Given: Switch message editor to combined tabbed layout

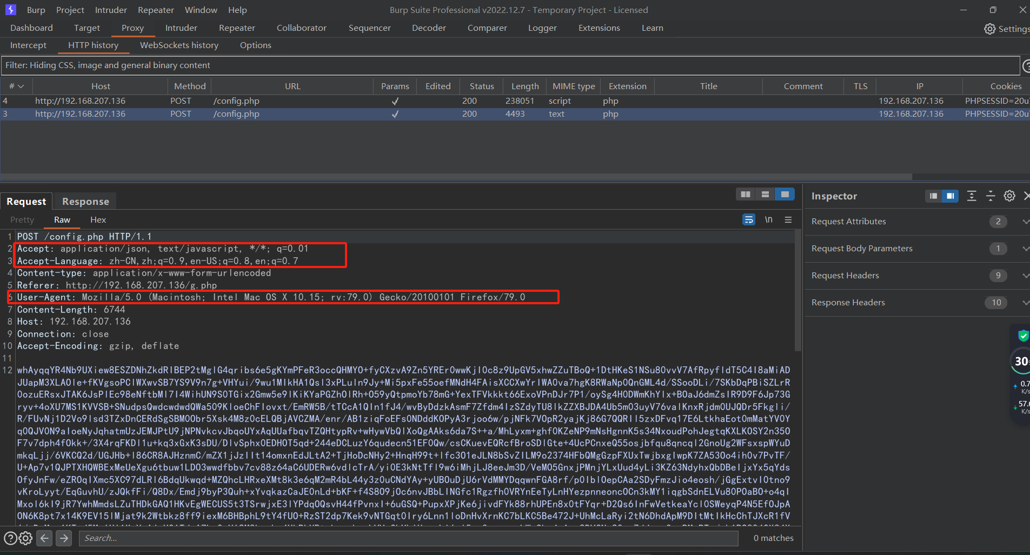Looking at the screenshot, I should (x=785, y=194).
